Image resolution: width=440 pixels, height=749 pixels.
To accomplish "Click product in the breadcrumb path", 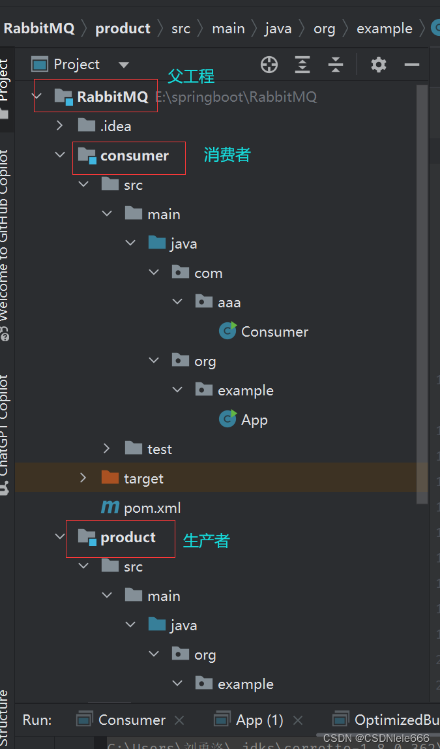I will pyautogui.click(x=123, y=29).
